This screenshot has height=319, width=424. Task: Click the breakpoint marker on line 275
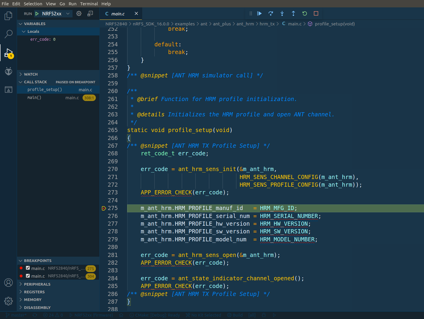(x=104, y=208)
